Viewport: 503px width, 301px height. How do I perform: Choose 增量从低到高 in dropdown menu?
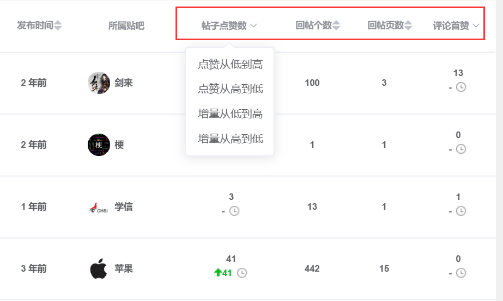(231, 114)
